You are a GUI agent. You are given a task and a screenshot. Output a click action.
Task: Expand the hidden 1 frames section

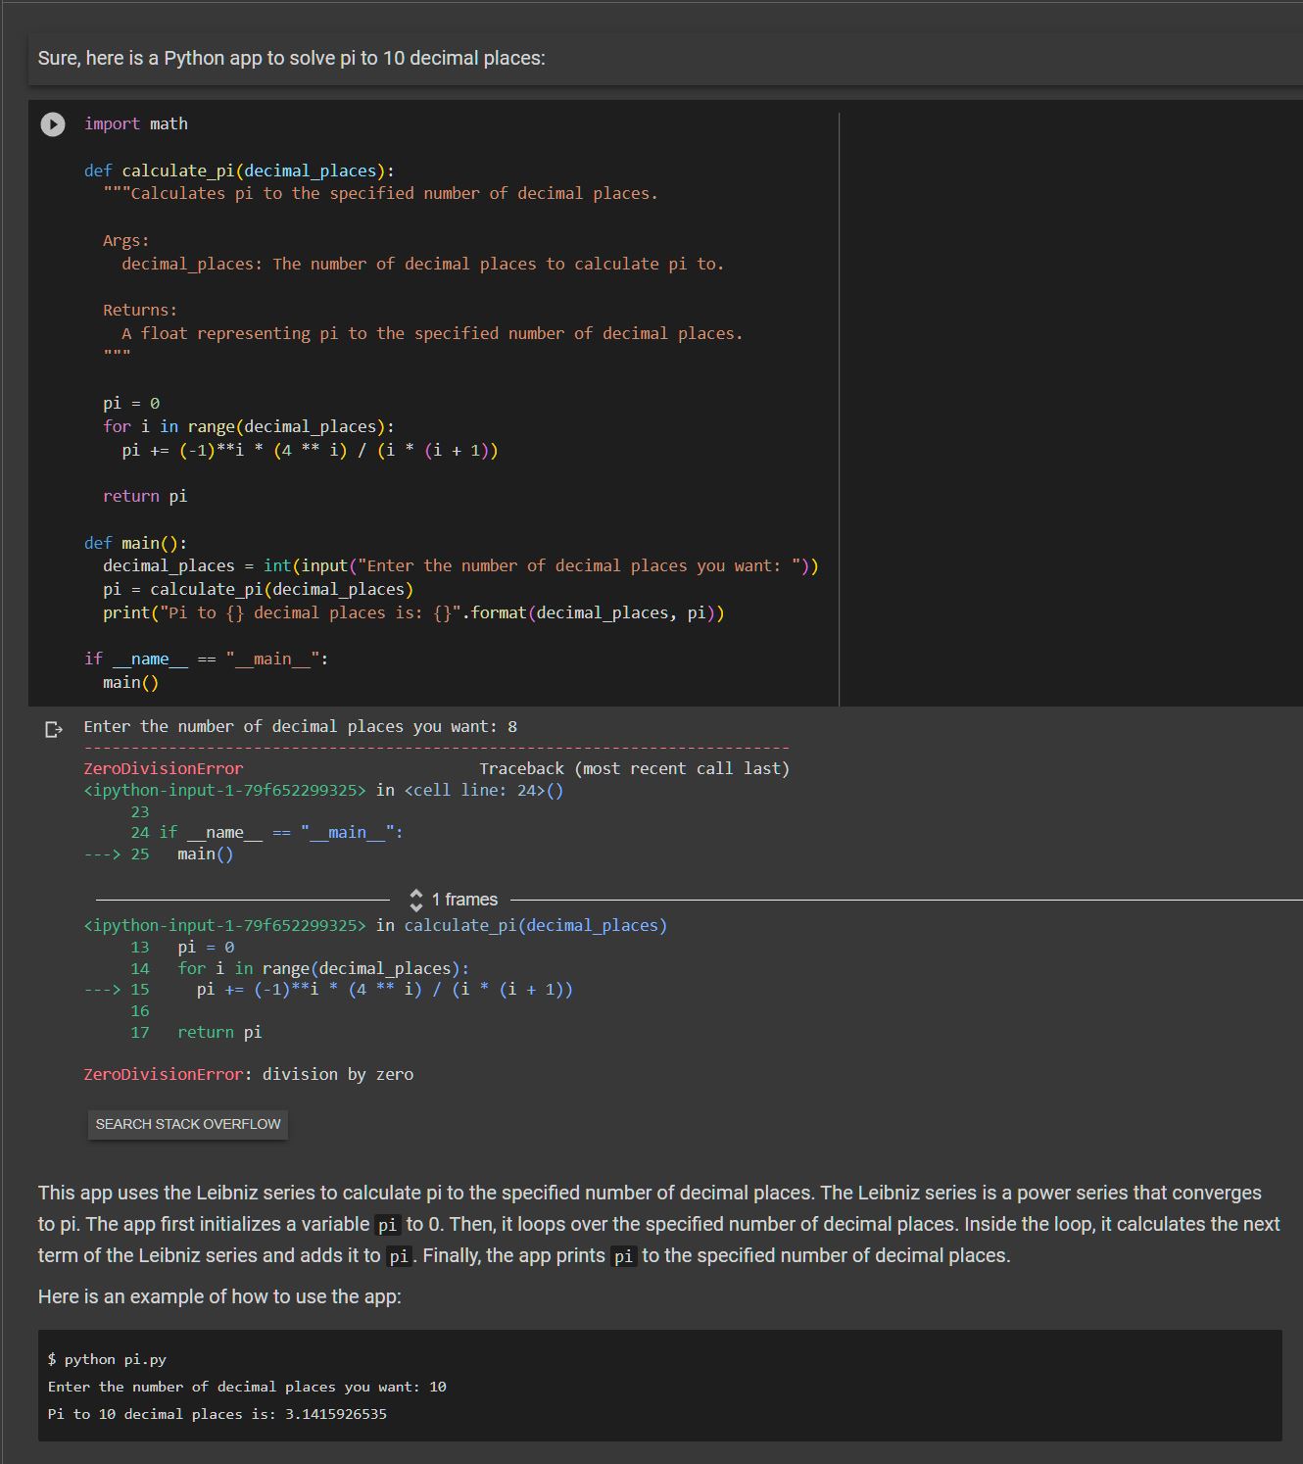[x=464, y=900]
